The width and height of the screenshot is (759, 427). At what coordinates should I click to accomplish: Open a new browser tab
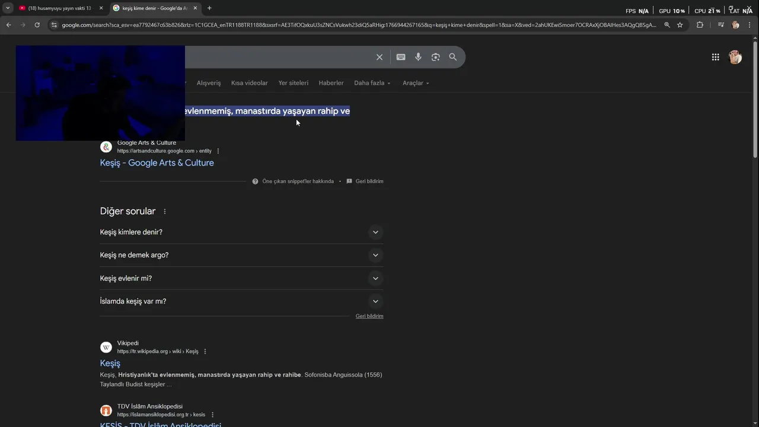[x=209, y=8]
